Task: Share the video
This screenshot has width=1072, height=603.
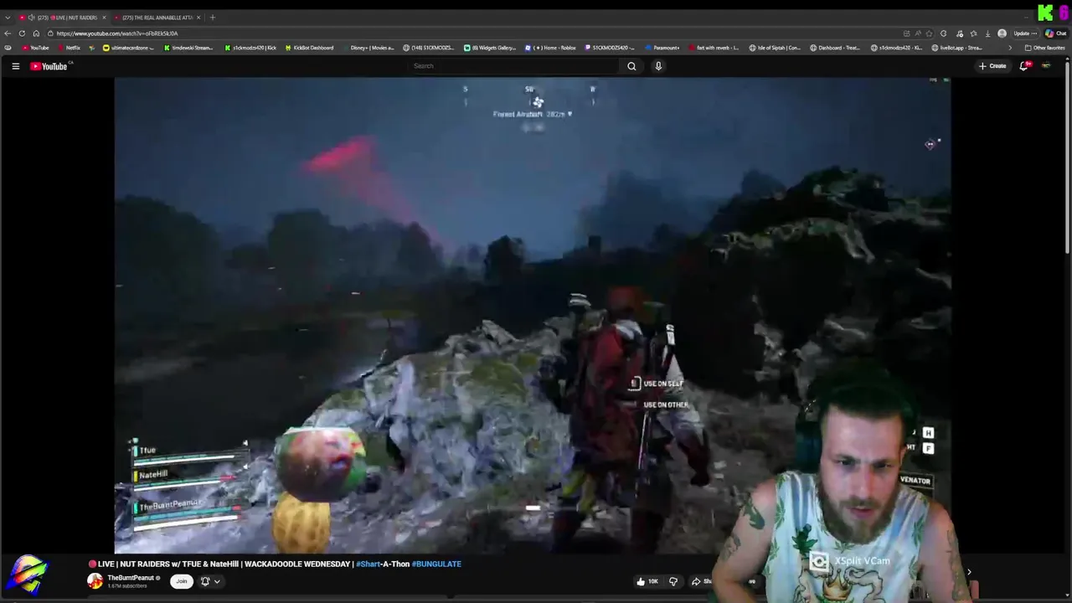Action: 702,581
